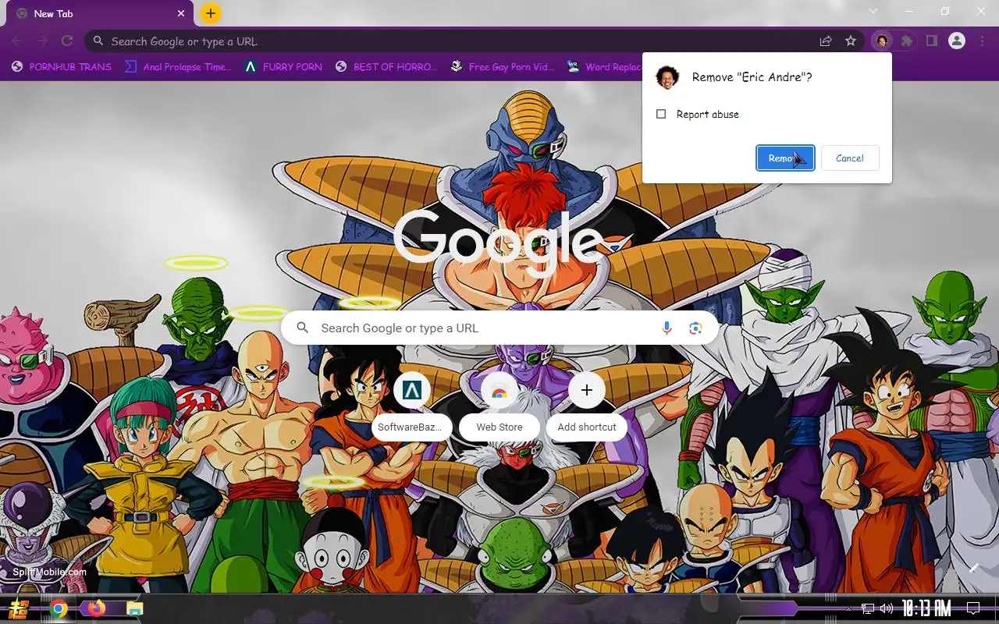Click the Eric Andre extension toolbar icon
Image resolution: width=999 pixels, height=624 pixels.
[882, 41]
